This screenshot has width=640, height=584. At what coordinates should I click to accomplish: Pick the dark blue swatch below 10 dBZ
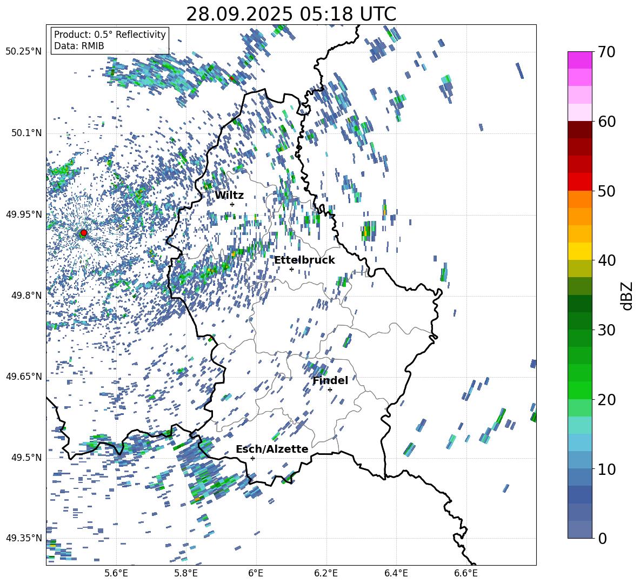point(579,494)
